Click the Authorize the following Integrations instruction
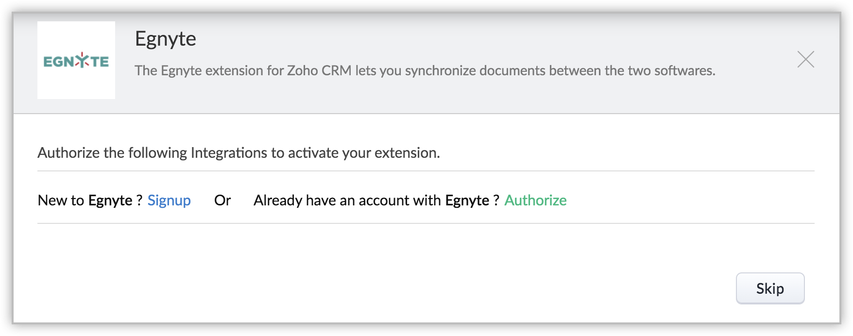Screen dimensions: 853x336 pyautogui.click(x=239, y=153)
